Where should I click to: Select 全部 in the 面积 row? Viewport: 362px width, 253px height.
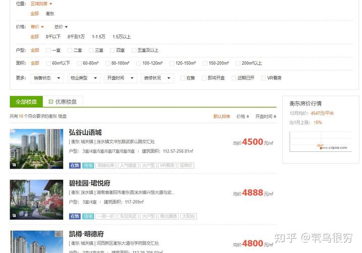coord(35,63)
